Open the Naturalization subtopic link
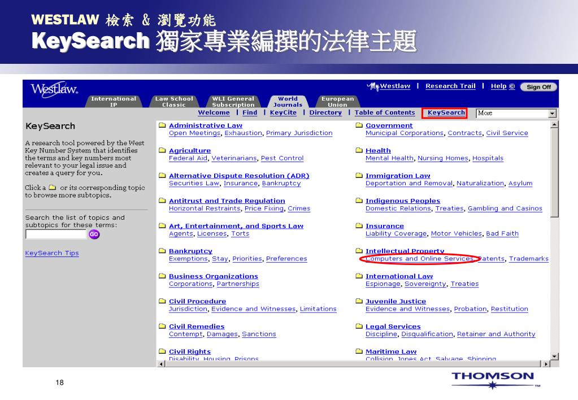The image size is (578, 400). pyautogui.click(x=480, y=184)
